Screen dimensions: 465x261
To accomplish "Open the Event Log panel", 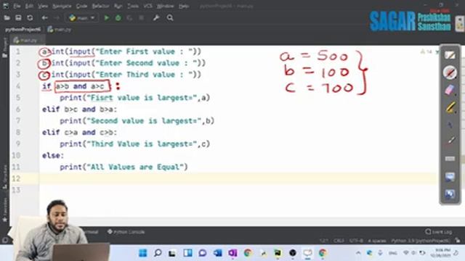I will [x=439, y=232].
